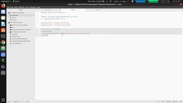183x103 pixels.
Task: Open the Help menu
Action: pos(39,7)
